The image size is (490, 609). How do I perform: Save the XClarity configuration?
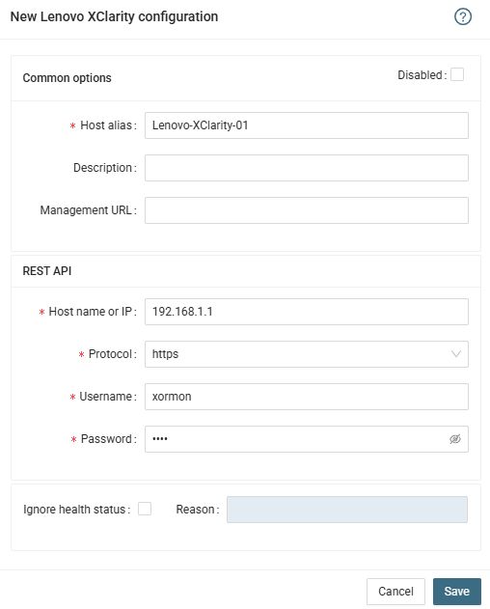pos(457,591)
